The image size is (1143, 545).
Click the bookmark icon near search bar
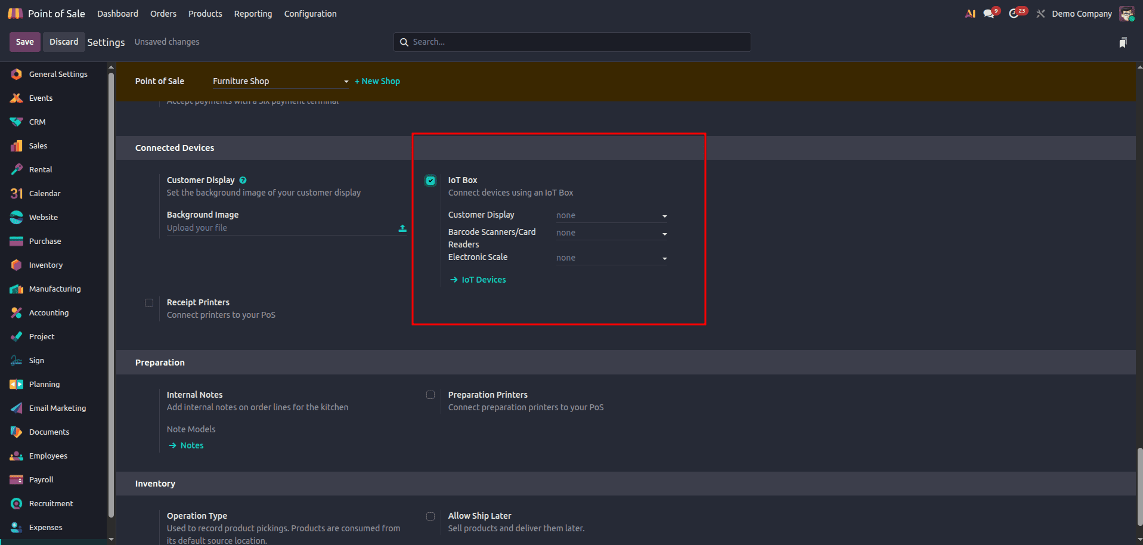pyautogui.click(x=1123, y=42)
